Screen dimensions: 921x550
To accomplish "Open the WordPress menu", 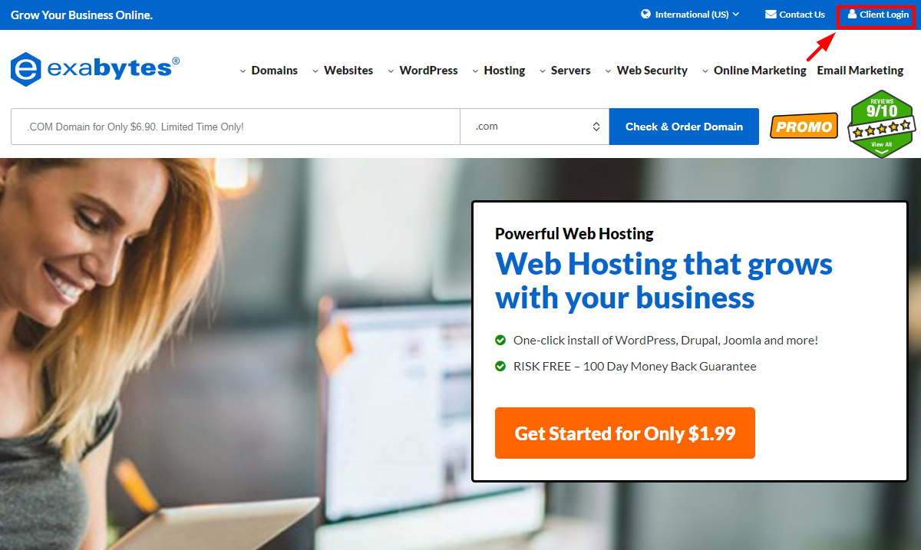I will [x=422, y=71].
